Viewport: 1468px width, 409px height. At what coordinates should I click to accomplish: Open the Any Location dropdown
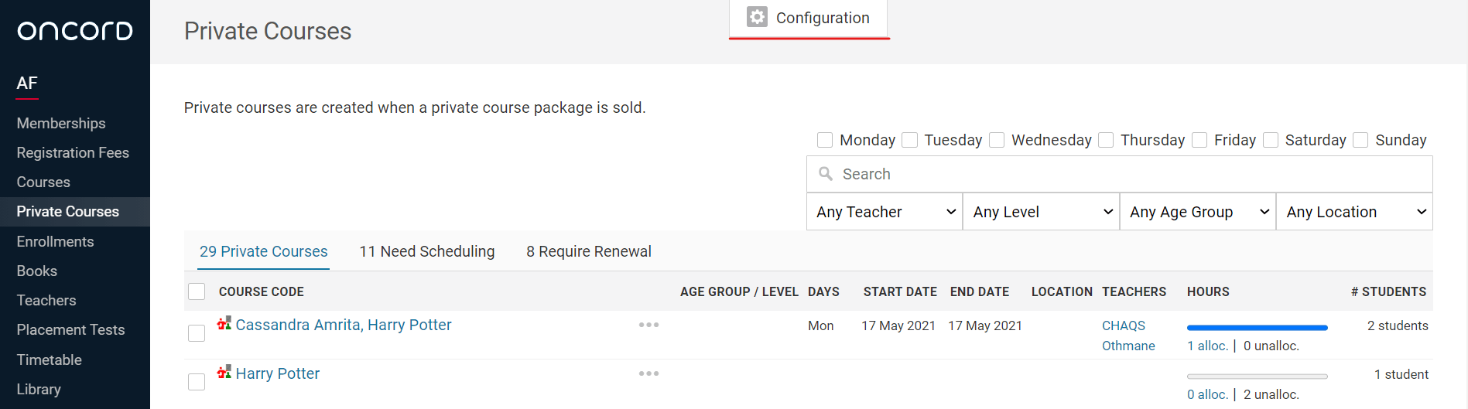click(1354, 212)
